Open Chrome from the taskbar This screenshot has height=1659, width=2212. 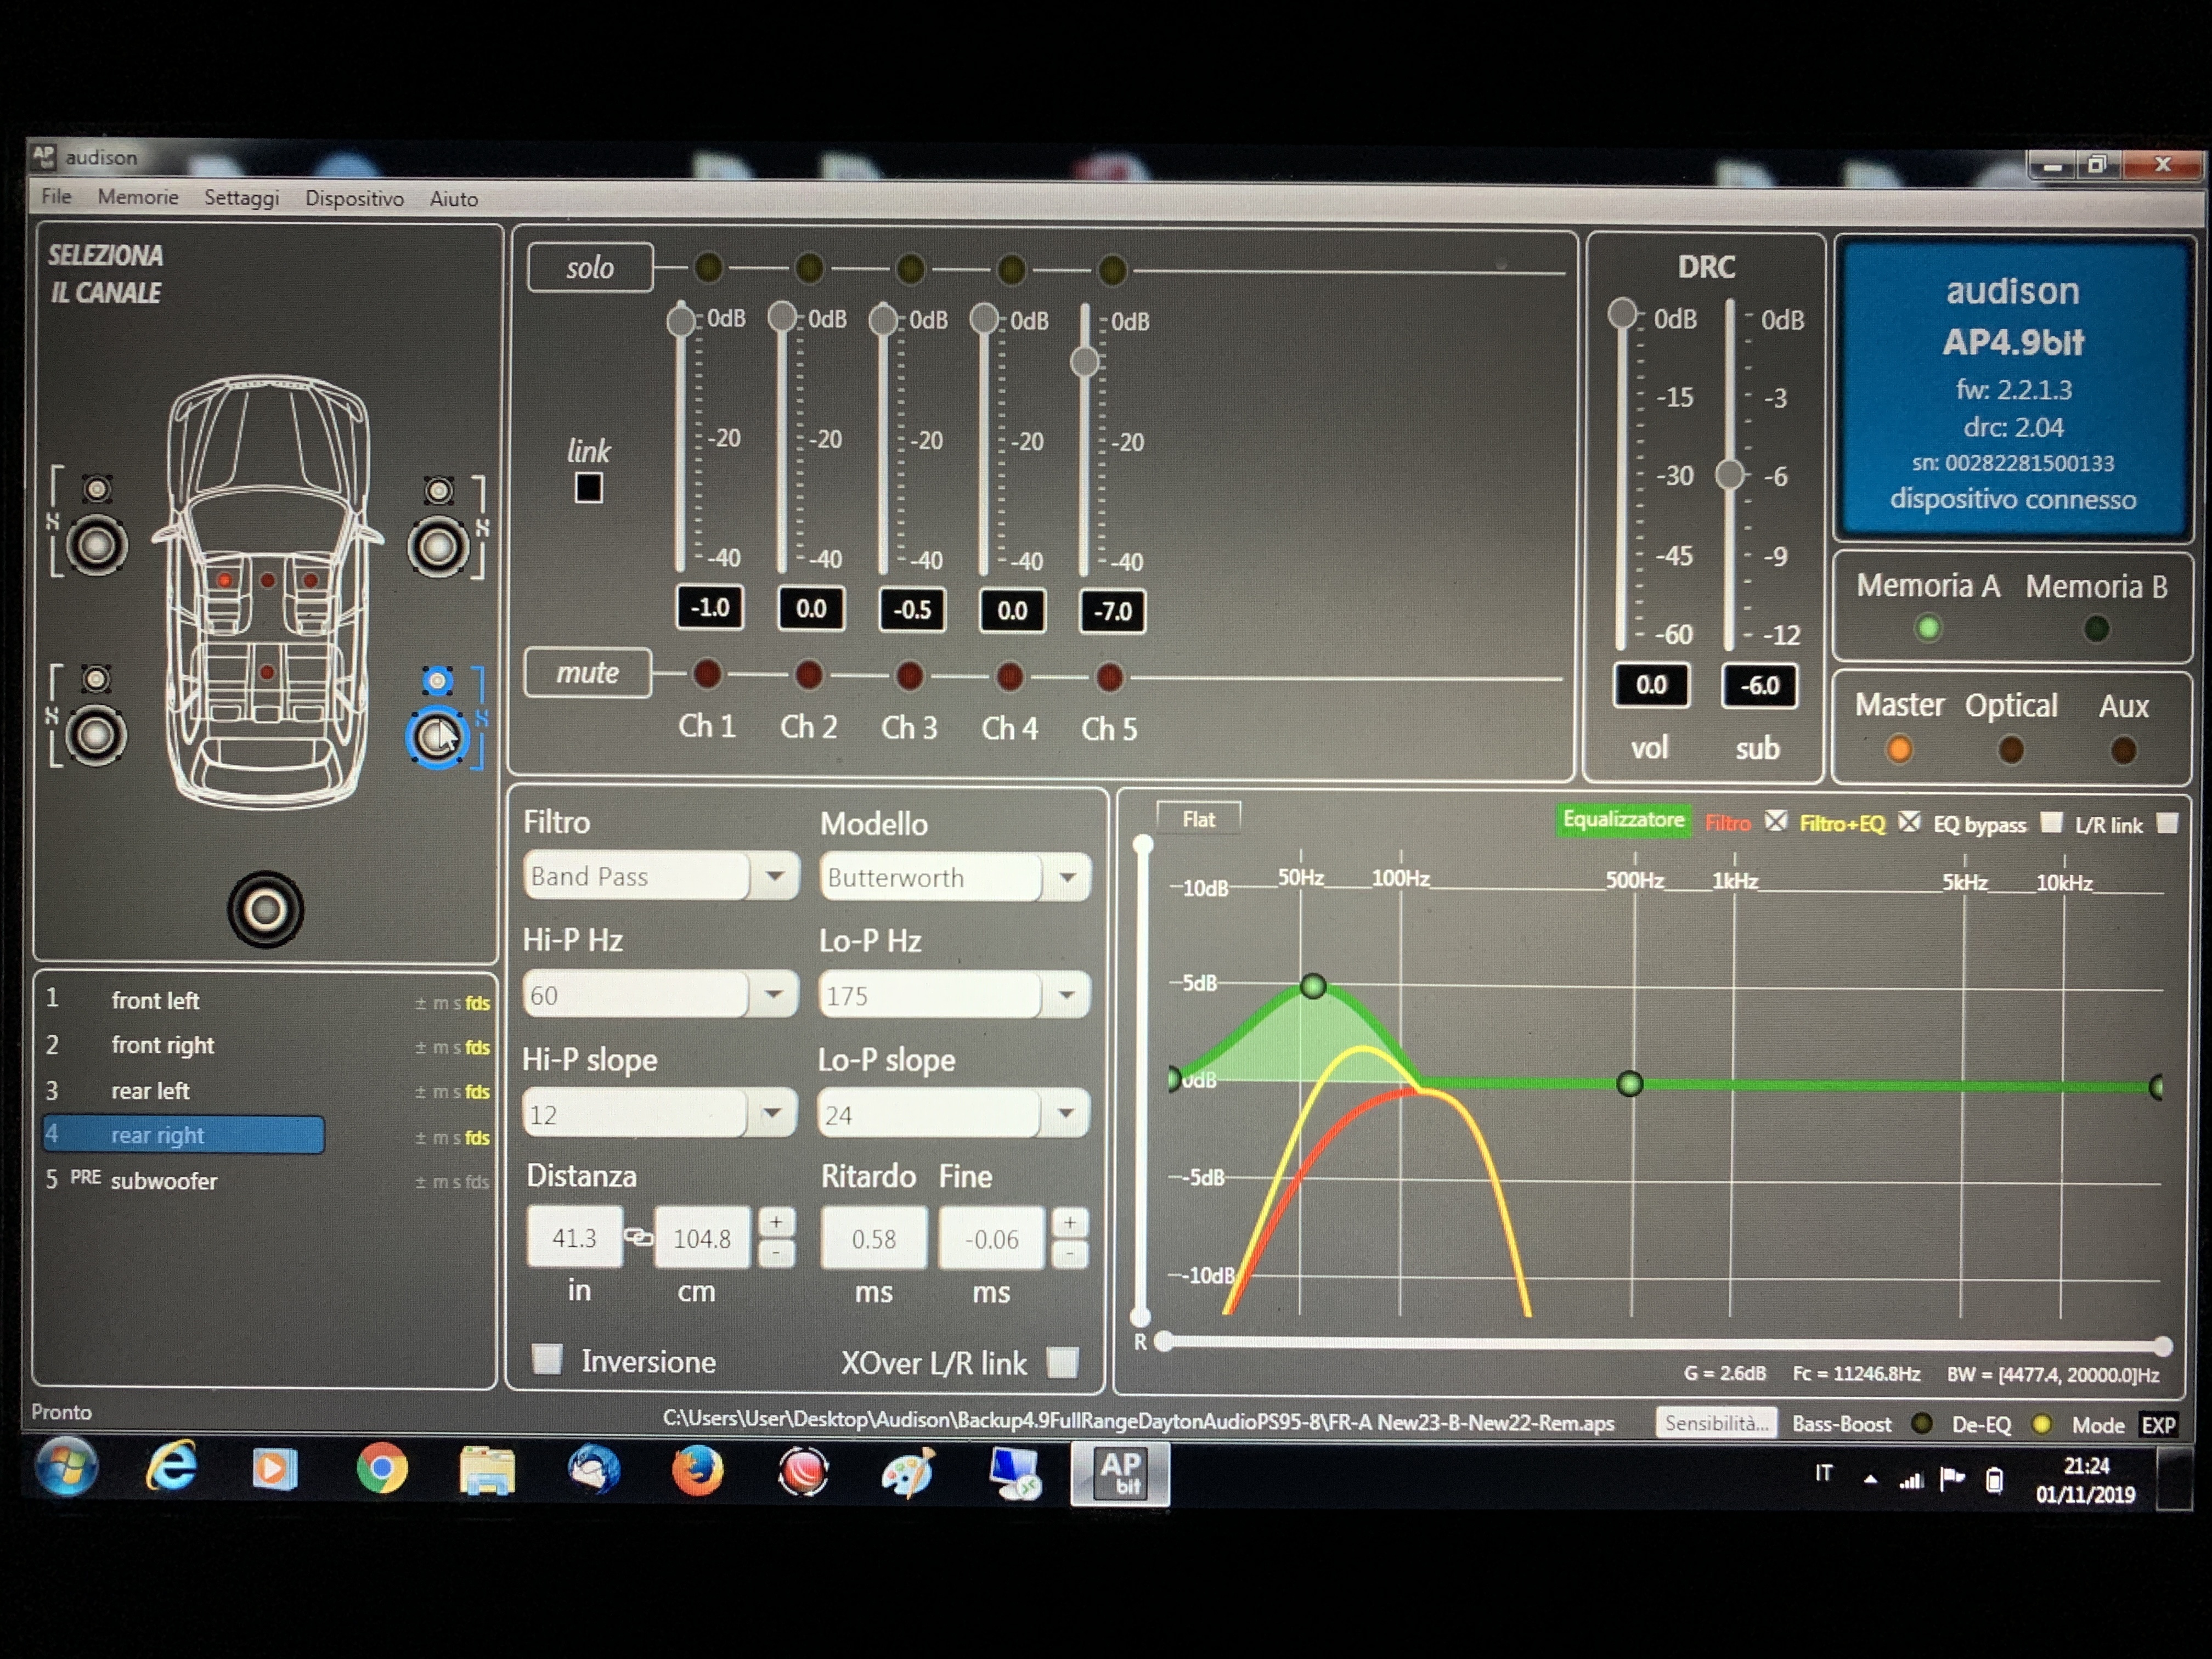tap(382, 1468)
